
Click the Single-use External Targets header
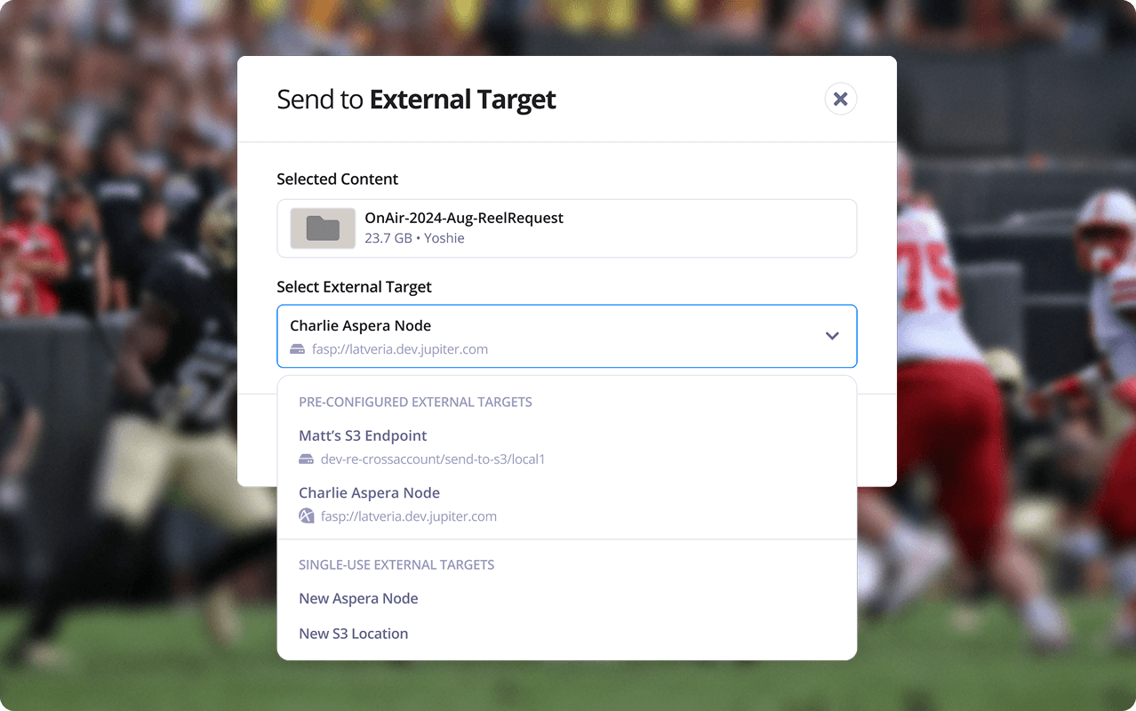[x=396, y=564]
